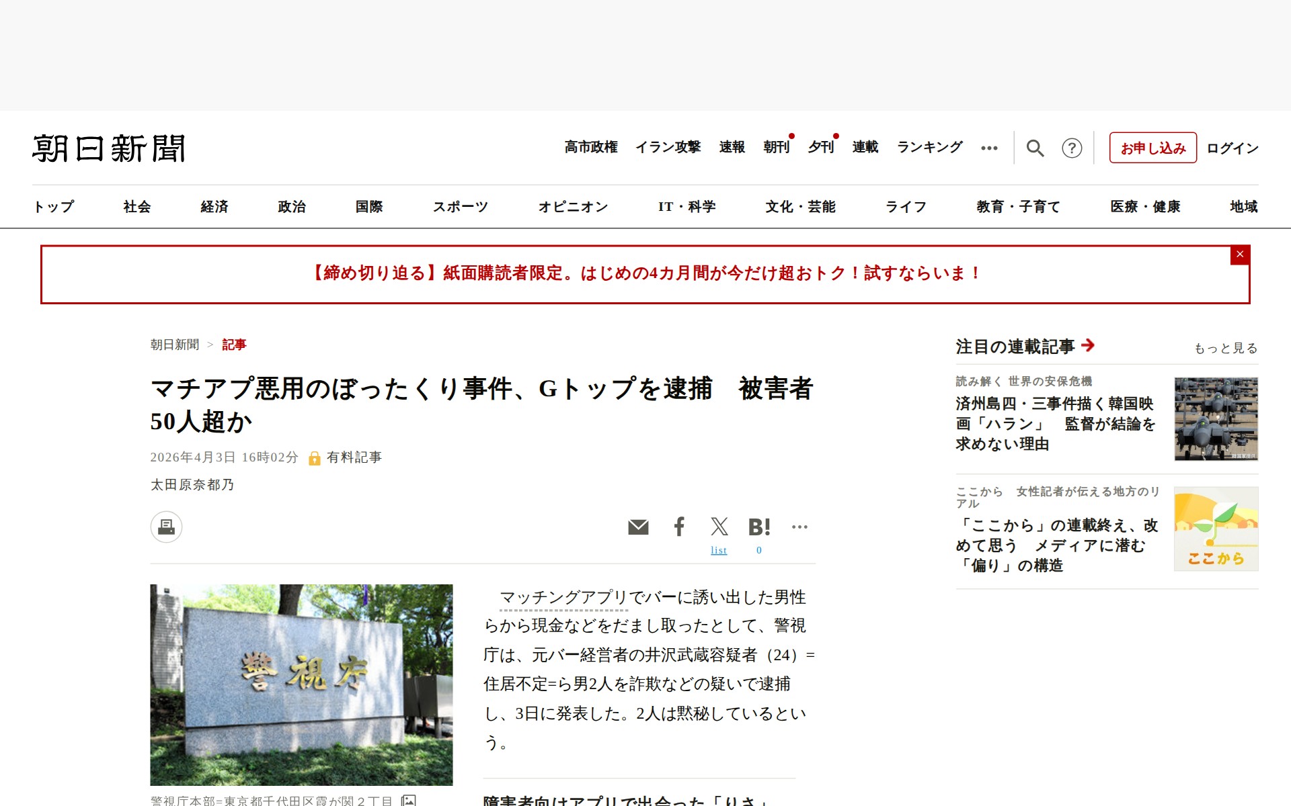Viewport: 1291px width, 806px height.
Task: Open more share options ellipsis
Action: coord(799,527)
